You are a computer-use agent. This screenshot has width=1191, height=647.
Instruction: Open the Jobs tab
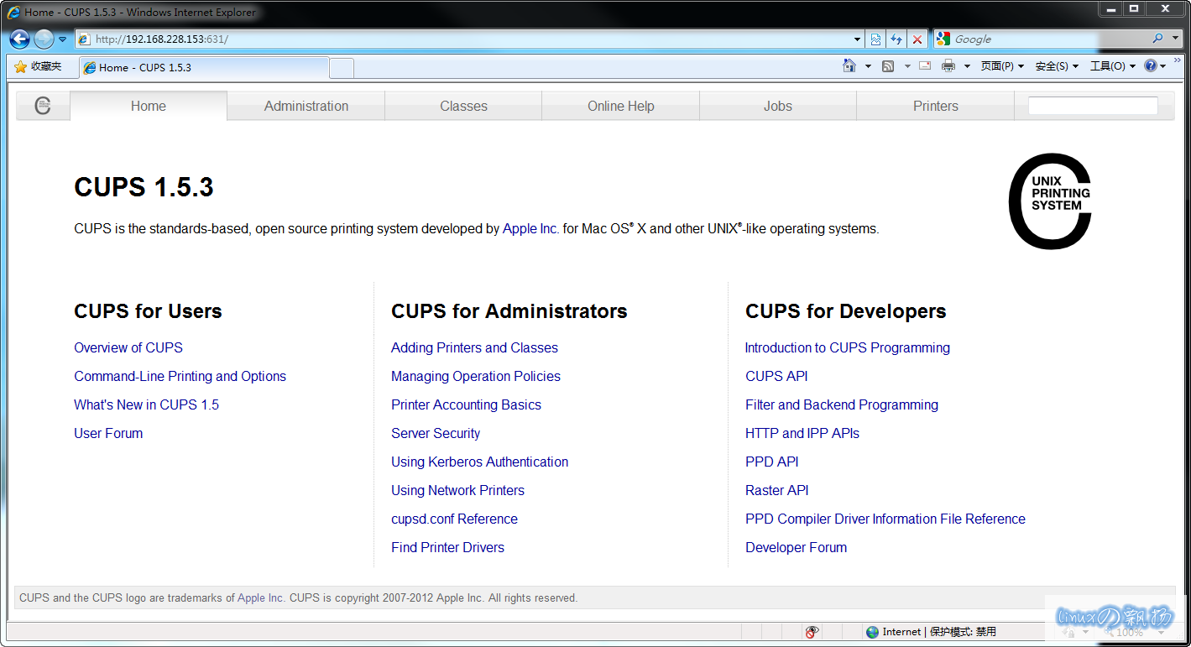(778, 106)
